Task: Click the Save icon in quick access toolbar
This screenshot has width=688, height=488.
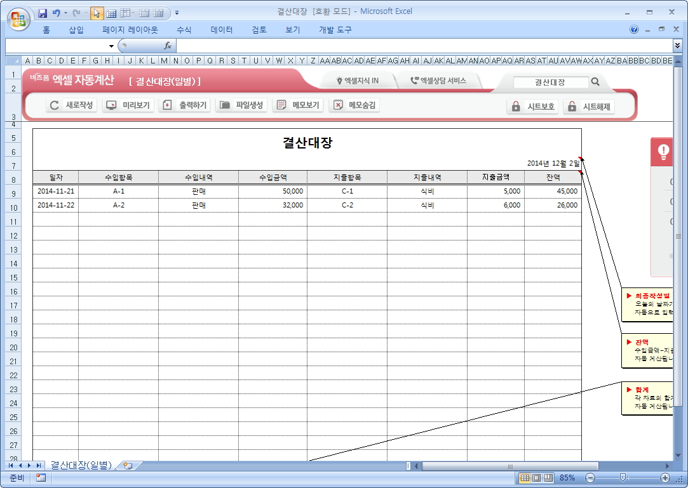Action: [x=43, y=13]
